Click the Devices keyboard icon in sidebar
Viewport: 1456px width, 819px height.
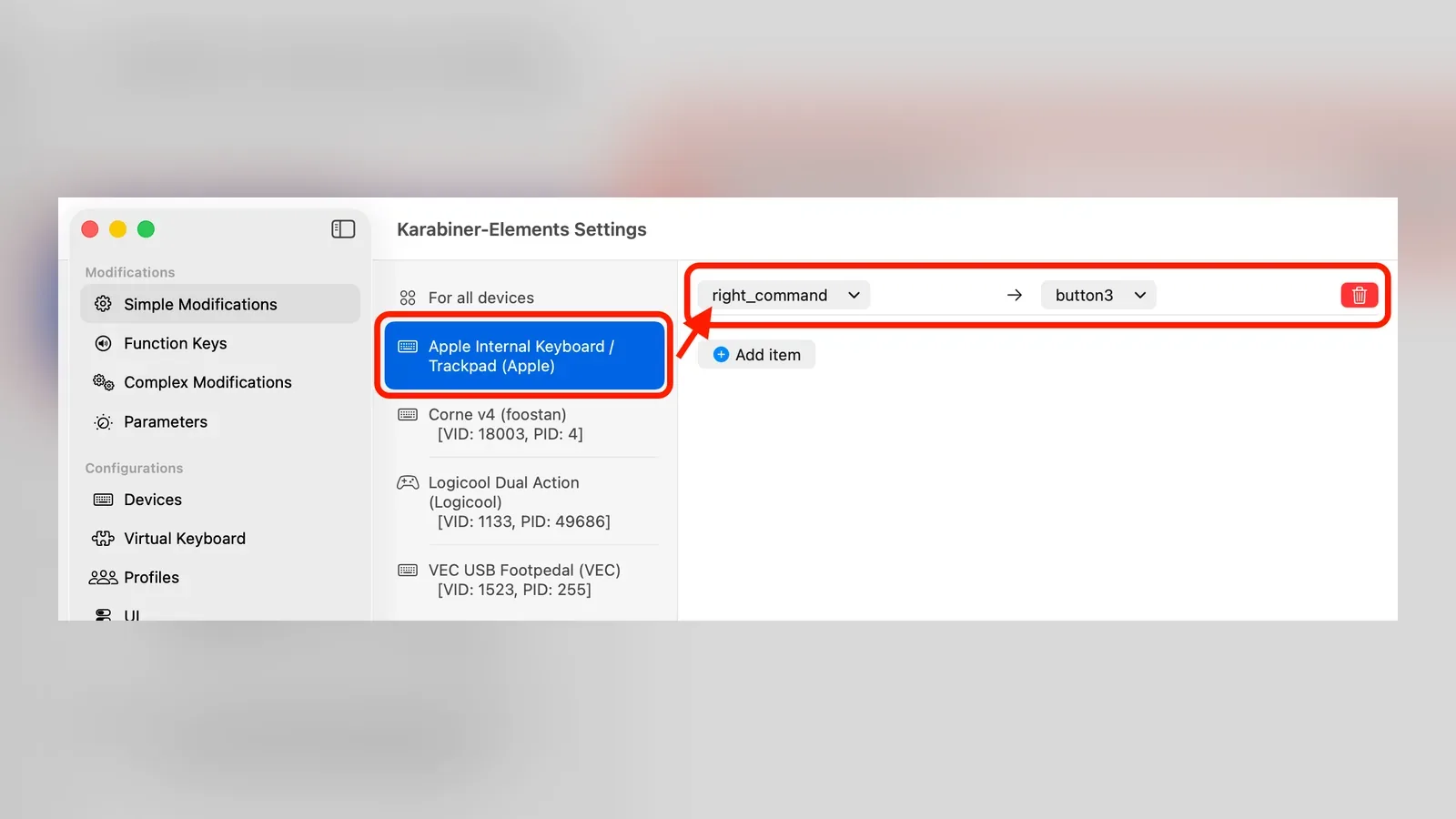(103, 500)
